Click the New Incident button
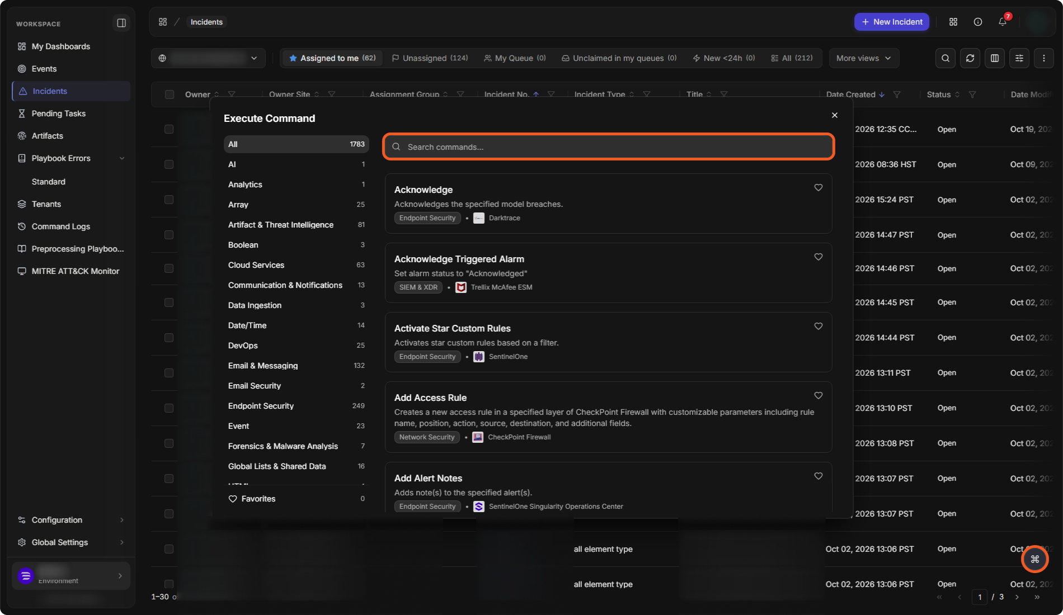This screenshot has height=615, width=1063. 892,22
